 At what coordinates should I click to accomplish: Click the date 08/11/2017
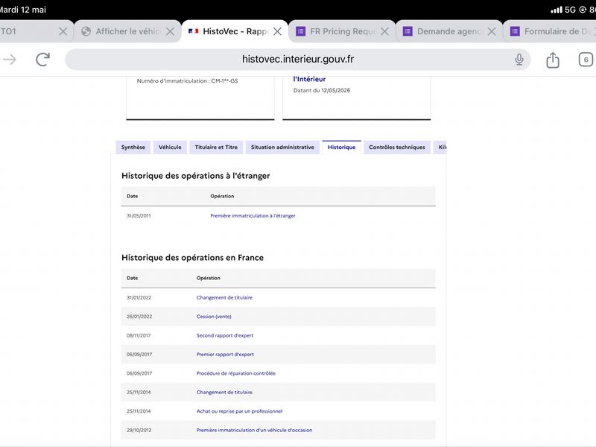tap(139, 335)
